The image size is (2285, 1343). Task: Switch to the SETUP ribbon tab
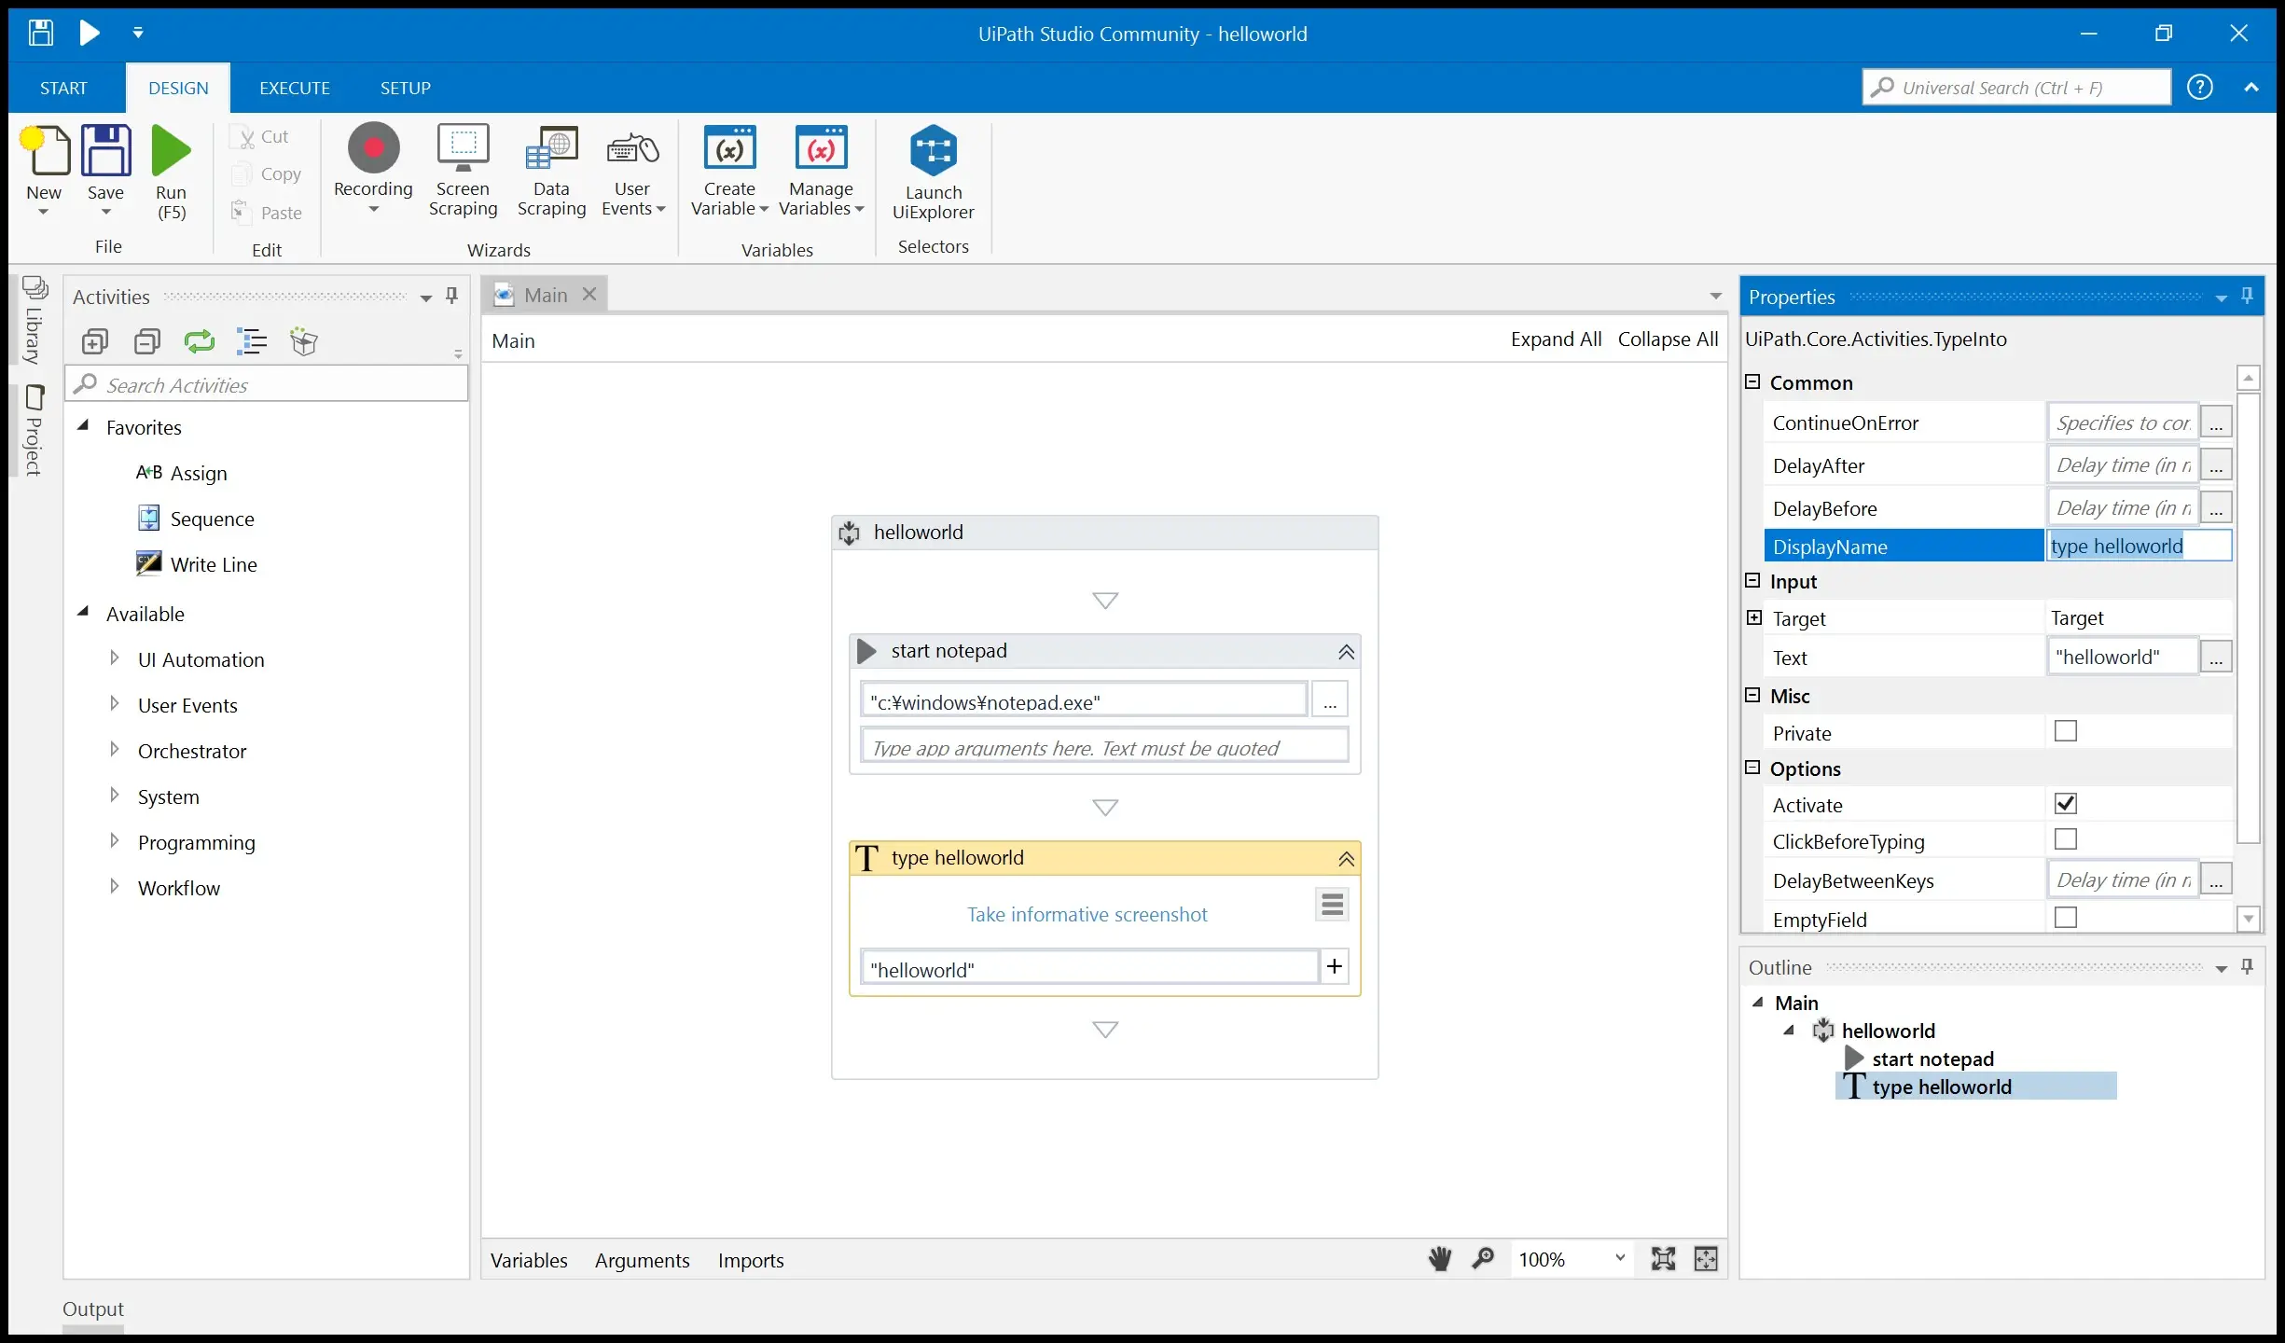coord(405,88)
